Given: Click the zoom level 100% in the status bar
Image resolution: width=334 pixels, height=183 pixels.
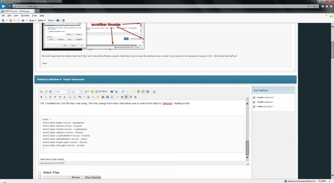Looking at the screenshot, I should click(322, 181).
